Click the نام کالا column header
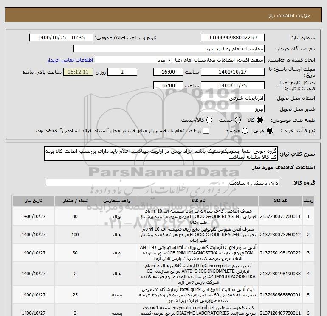The image size is (327, 316). [198, 201]
